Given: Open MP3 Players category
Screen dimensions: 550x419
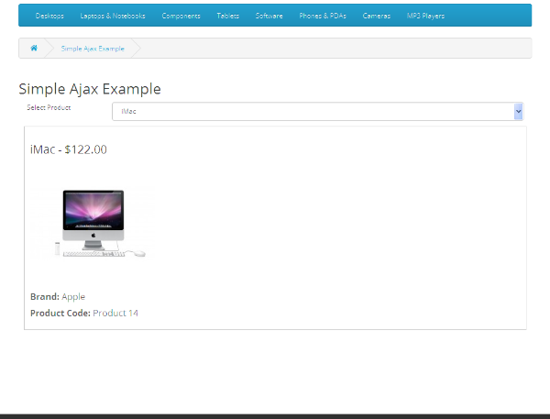Looking at the screenshot, I should click(x=425, y=16).
